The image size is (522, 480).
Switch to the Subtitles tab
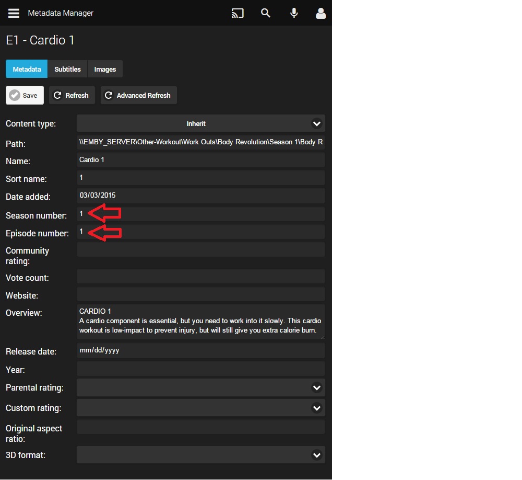click(x=67, y=69)
